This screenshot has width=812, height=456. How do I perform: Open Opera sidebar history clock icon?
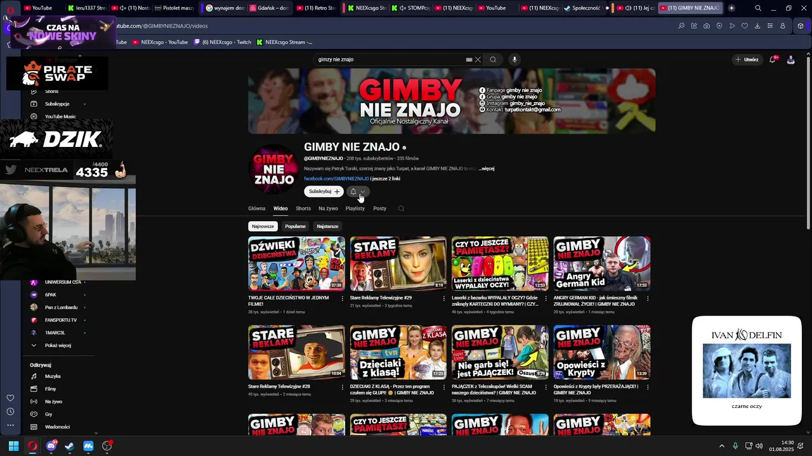pyautogui.click(x=10, y=412)
